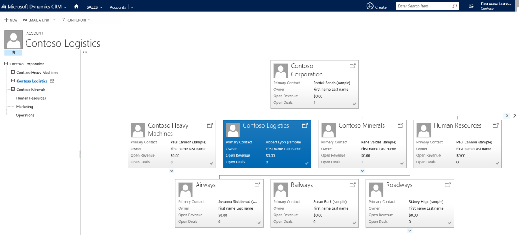Toggle the checkmark on Contoso Minerals tile
This screenshot has height=235, width=519.
[402, 163]
